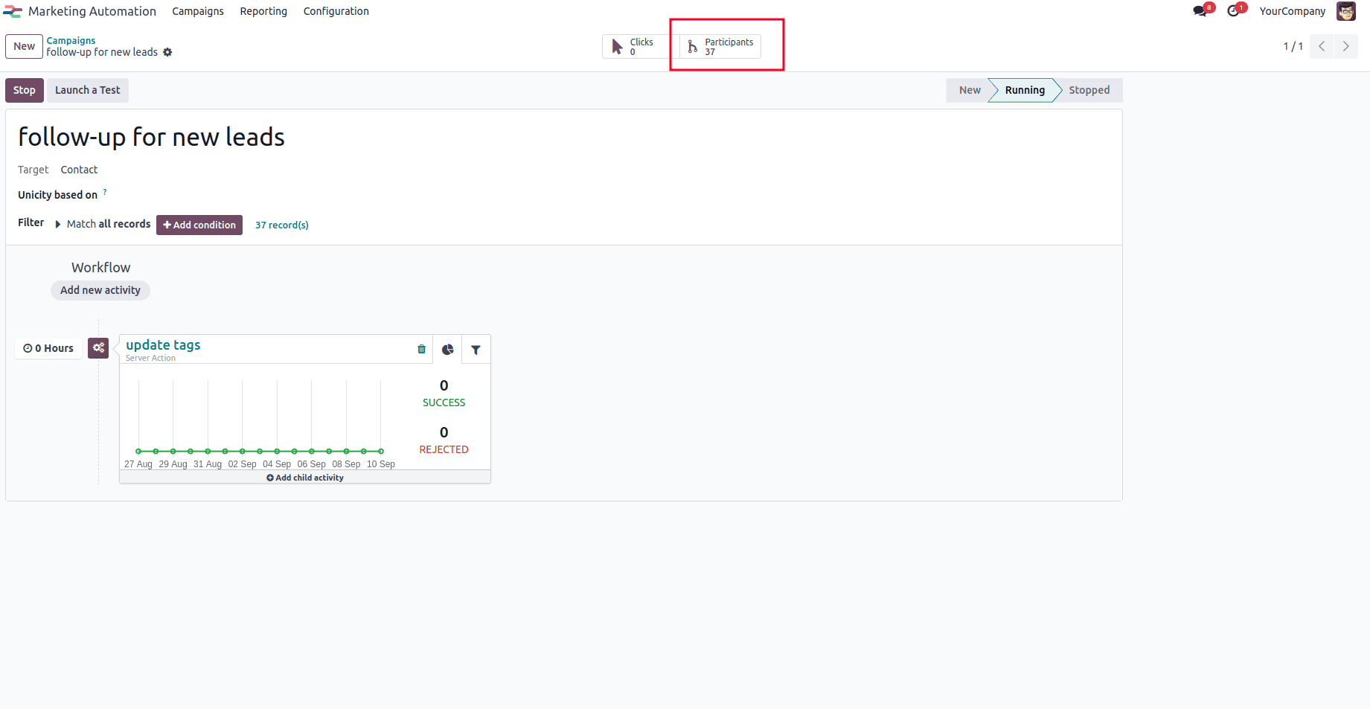Click Launch a Test button
Viewport: 1370px width, 709px height.
click(88, 90)
